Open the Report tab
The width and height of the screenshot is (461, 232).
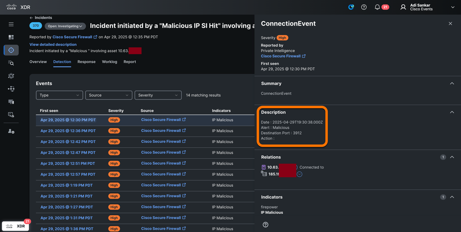(x=130, y=62)
